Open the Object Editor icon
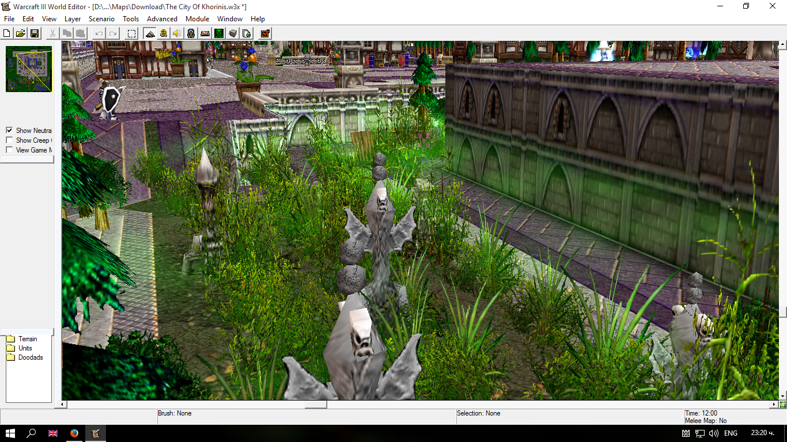Viewport: 787px width, 442px height. coord(191,33)
